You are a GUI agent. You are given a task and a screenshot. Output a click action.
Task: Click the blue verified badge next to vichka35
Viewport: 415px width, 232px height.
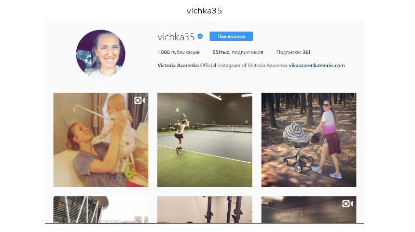[x=200, y=36]
